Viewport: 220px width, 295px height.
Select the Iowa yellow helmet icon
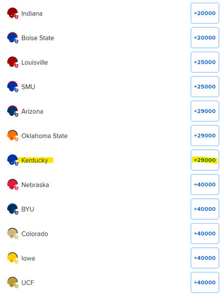pos(13,258)
